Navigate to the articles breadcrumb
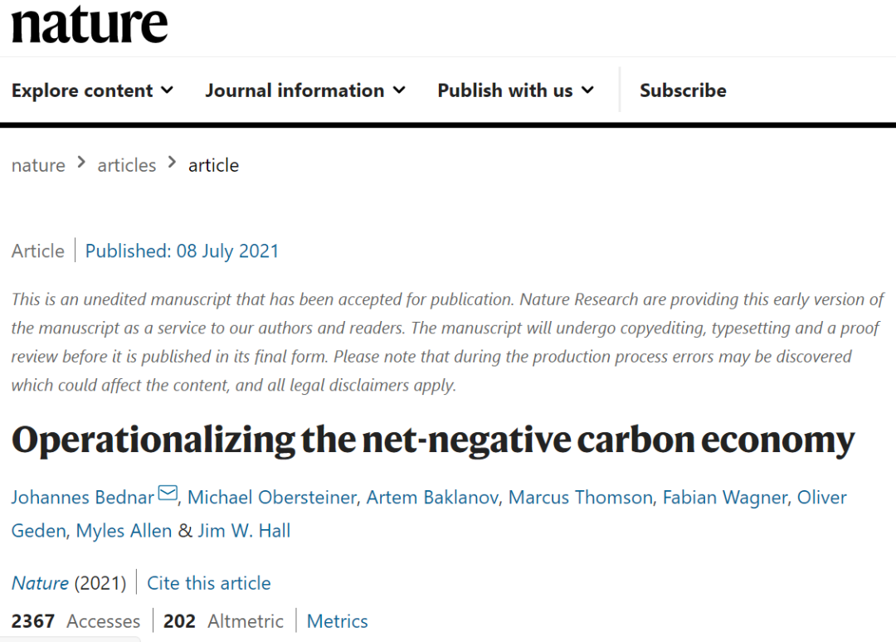The width and height of the screenshot is (896, 642). click(x=126, y=165)
